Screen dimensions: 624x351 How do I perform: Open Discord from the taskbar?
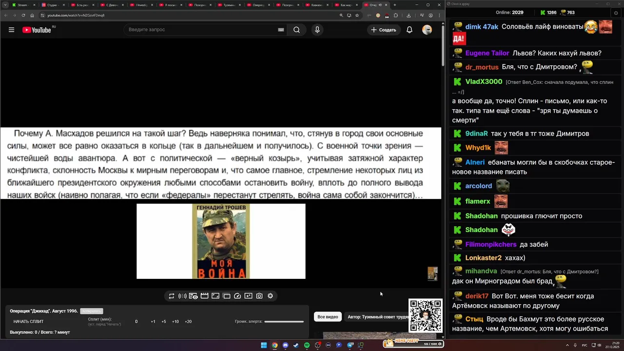tap(285, 345)
